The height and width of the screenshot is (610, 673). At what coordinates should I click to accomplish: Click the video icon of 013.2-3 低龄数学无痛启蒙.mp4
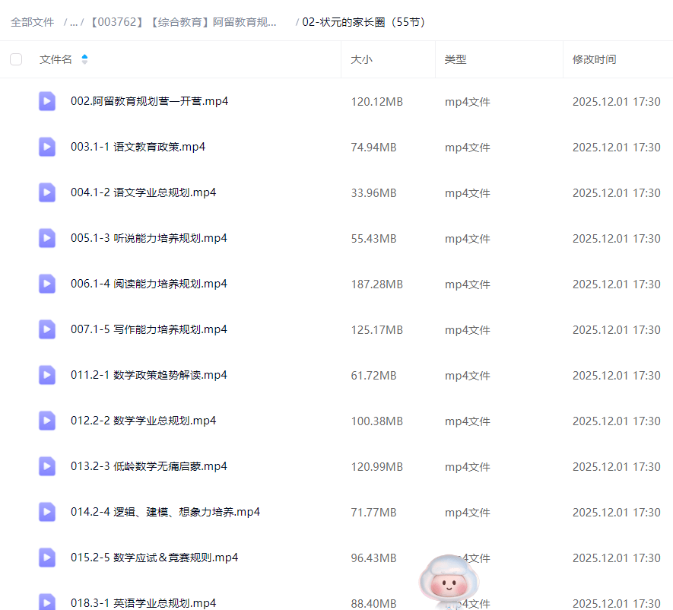(x=47, y=465)
